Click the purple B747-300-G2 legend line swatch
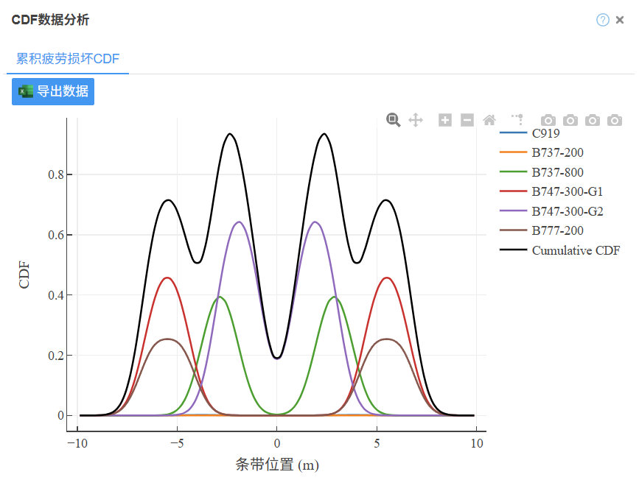Image resolution: width=639 pixels, height=480 pixels. (514, 211)
